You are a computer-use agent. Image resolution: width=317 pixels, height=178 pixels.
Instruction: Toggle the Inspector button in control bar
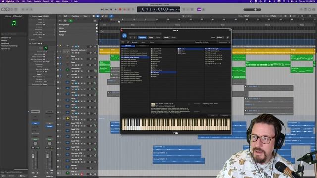[8, 9]
